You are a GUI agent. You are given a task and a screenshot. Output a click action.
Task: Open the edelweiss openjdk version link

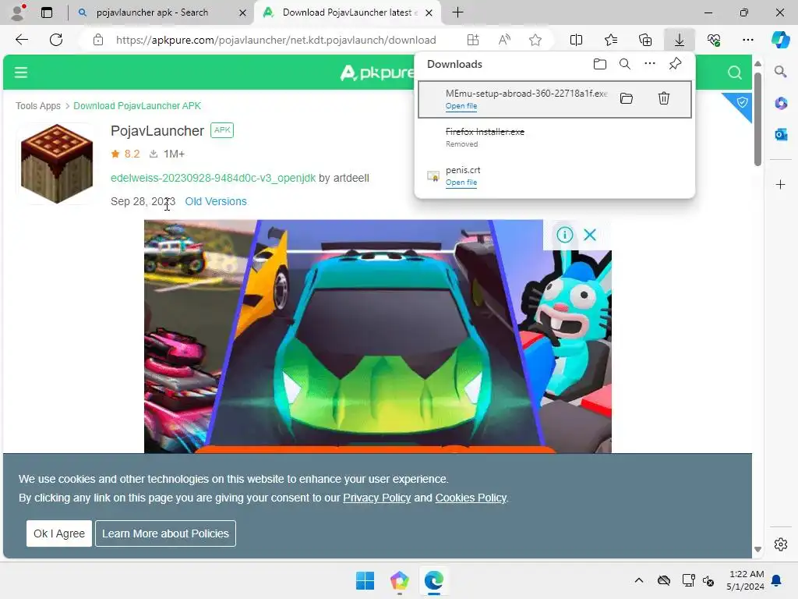(213, 178)
